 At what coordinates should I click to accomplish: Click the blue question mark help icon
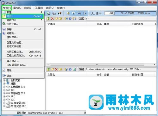pyautogui.click(x=79, y=13)
